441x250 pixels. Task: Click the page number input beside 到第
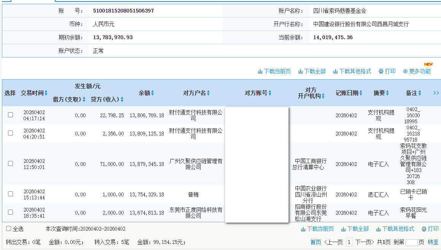point(412,242)
